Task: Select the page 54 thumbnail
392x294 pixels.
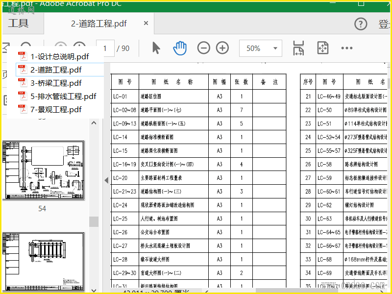Action: pos(43,170)
